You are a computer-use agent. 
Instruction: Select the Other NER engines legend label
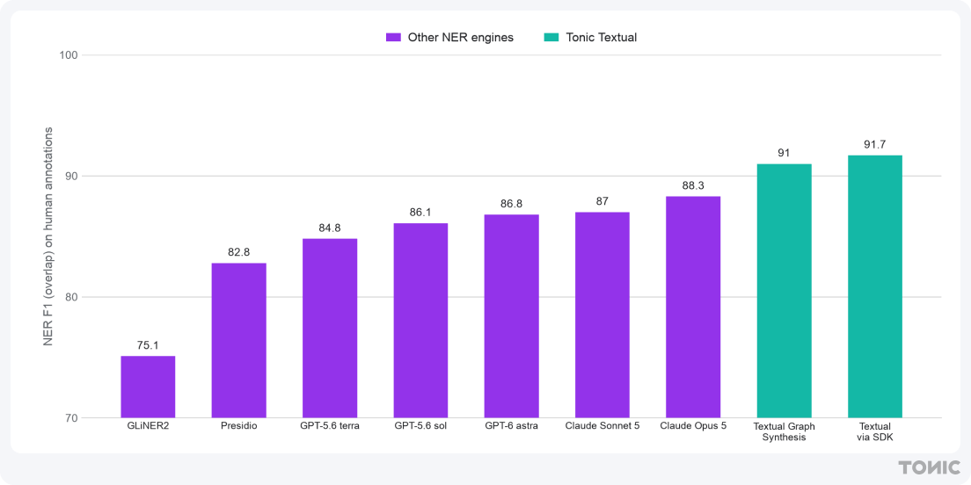[x=460, y=37]
